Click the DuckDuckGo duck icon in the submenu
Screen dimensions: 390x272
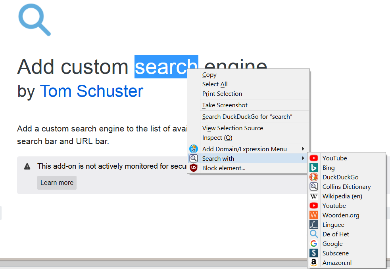[314, 177]
